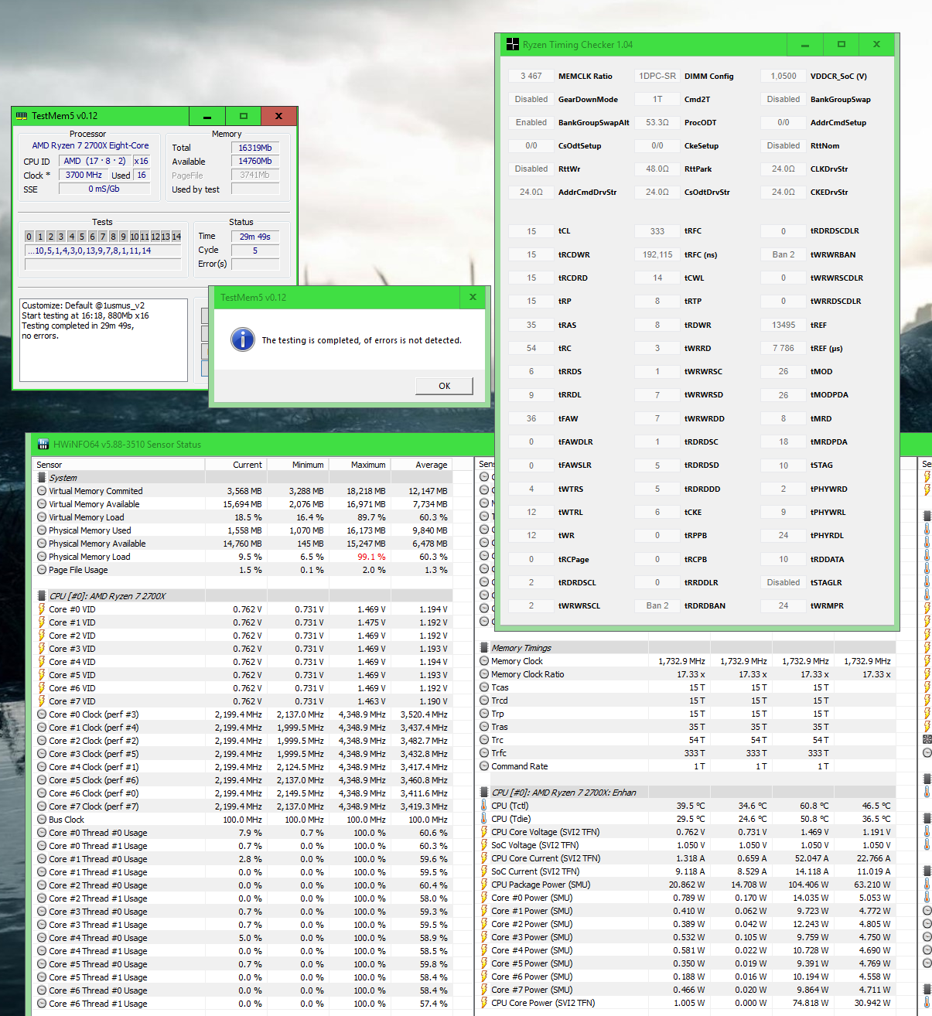Click the tRFC value field showing 333
The height and width of the screenshot is (1016, 932).
[x=657, y=231]
